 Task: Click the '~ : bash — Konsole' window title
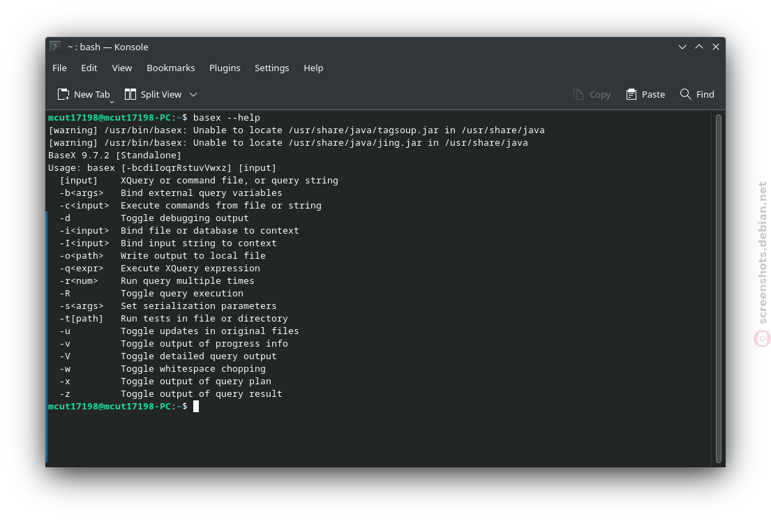(107, 47)
